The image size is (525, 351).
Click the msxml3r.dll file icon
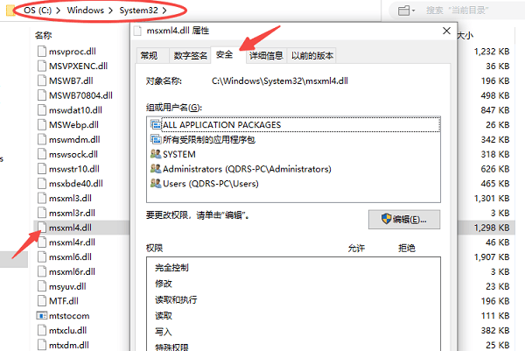[42, 213]
